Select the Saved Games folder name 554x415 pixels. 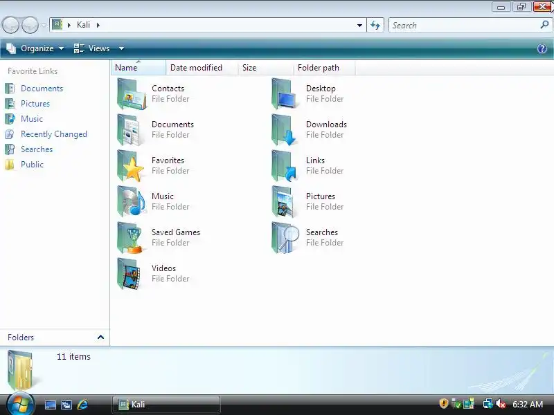[x=176, y=232]
